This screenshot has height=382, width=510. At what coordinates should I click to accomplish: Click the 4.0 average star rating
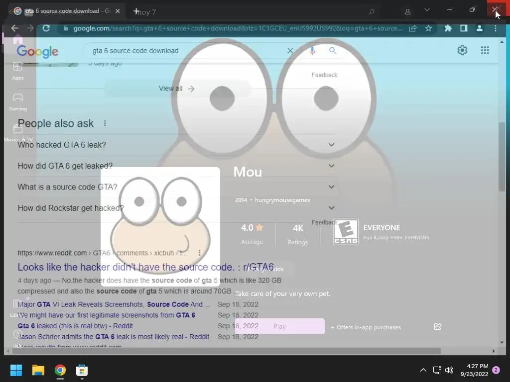252,228
